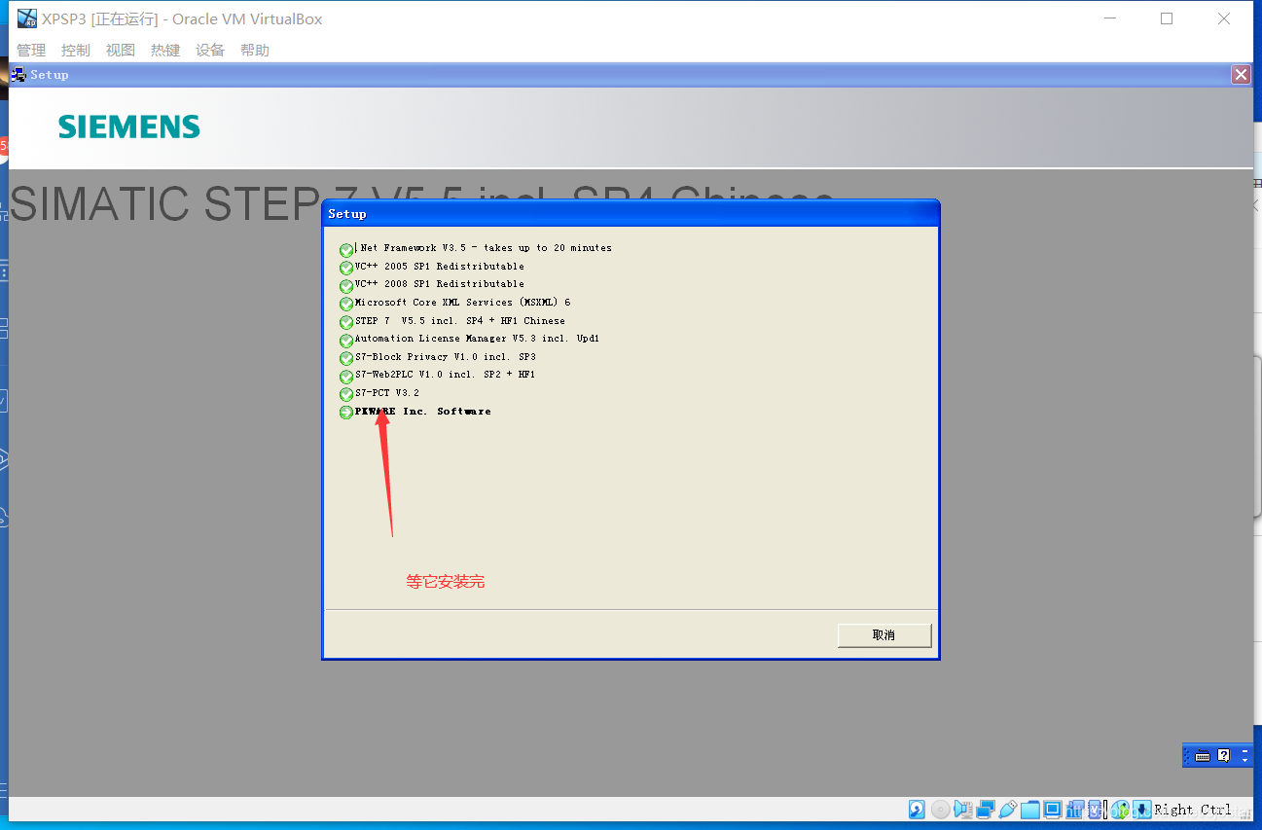Viewport: 1262px width, 830px height.
Task: Select the 'STEP 7 V5.5 incl. SP4' line
Action: pyautogui.click(x=460, y=320)
